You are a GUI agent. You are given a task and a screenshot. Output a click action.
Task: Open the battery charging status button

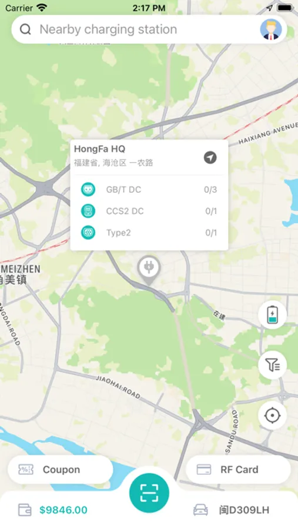[x=272, y=314]
